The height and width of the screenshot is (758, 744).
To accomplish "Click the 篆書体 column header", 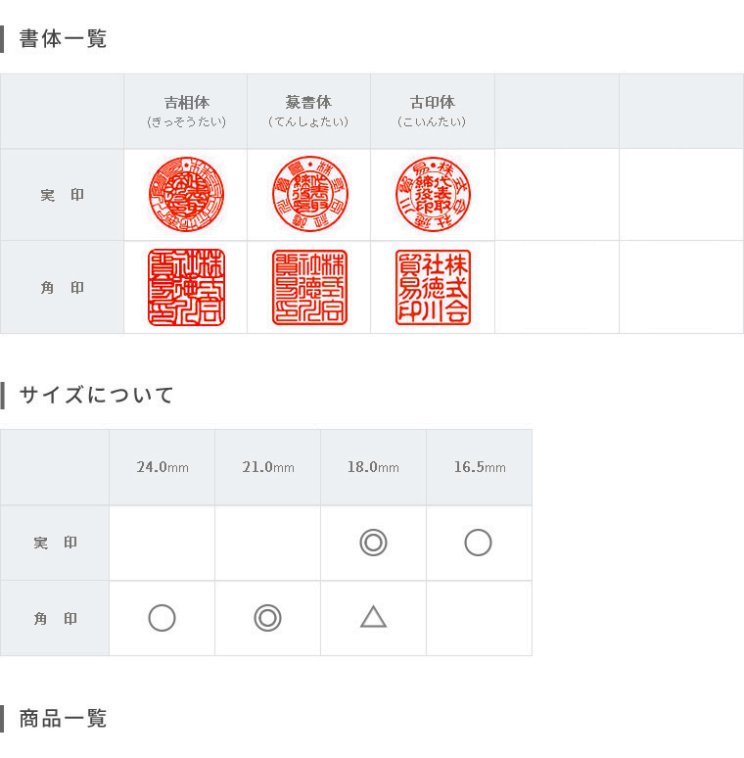I will (x=308, y=112).
